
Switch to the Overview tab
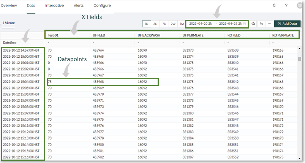pos(8,6)
